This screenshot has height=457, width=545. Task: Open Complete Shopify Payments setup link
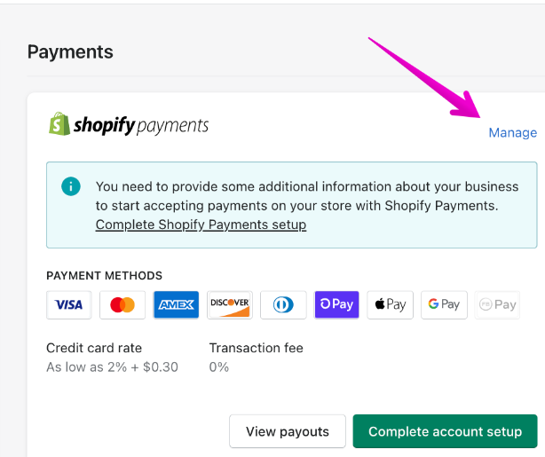coord(201,225)
